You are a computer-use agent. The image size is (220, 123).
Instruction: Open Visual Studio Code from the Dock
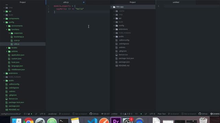coord(92,121)
